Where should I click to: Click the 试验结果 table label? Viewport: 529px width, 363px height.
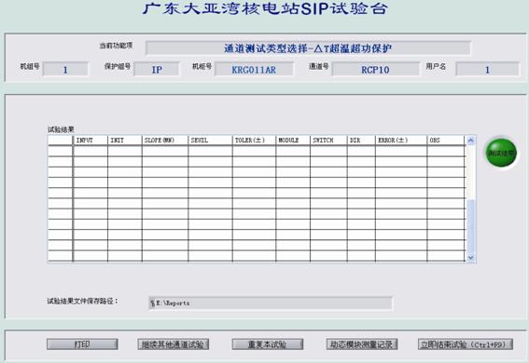pos(61,129)
